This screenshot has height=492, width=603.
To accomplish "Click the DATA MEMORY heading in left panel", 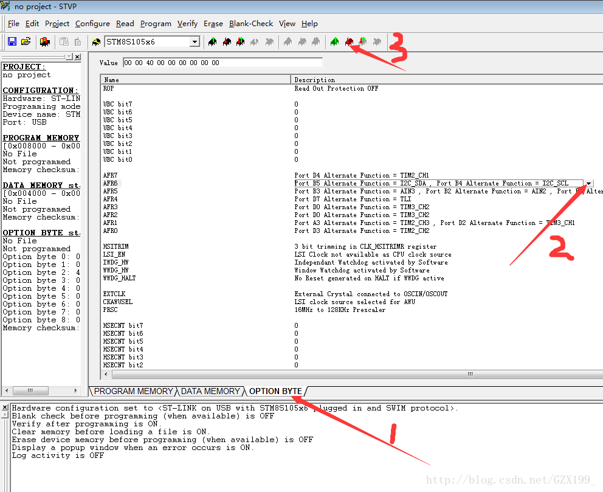I will [41, 185].
